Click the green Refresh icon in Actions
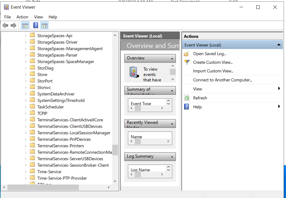 [187, 98]
